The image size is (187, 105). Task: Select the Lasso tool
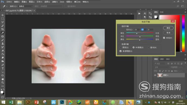click(2, 22)
